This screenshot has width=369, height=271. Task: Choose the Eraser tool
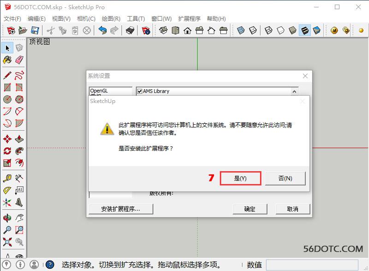[19, 60]
